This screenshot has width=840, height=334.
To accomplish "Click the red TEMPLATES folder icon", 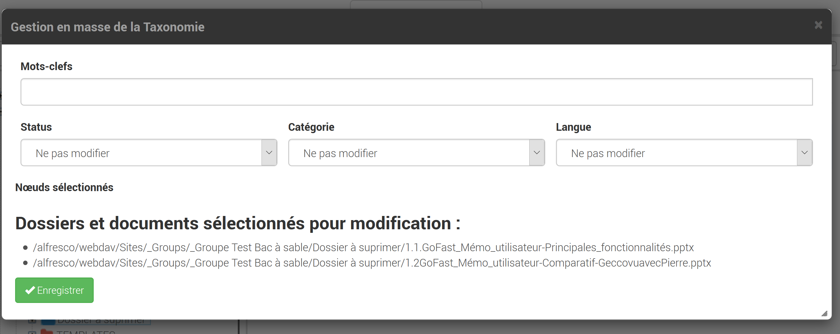I will click(47, 332).
